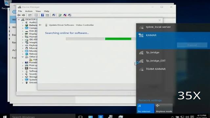
Task: Expand the Audio inputs category
Action: point(23,22)
